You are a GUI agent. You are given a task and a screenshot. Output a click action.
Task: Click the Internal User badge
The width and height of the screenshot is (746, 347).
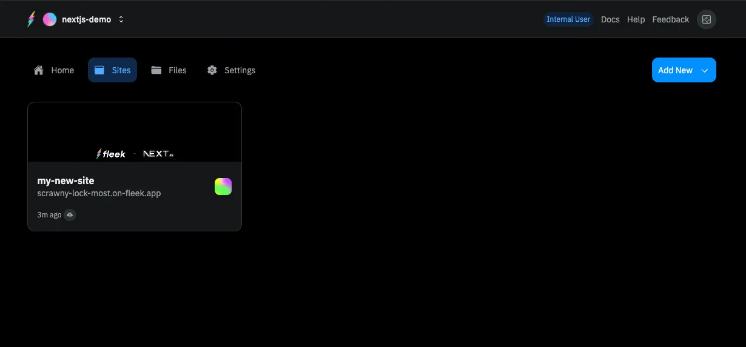click(x=568, y=19)
